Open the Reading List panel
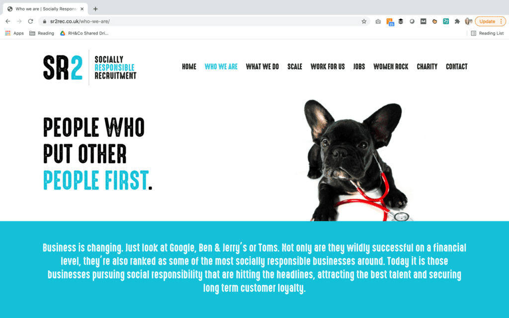The height and width of the screenshot is (318, 509). coord(487,33)
